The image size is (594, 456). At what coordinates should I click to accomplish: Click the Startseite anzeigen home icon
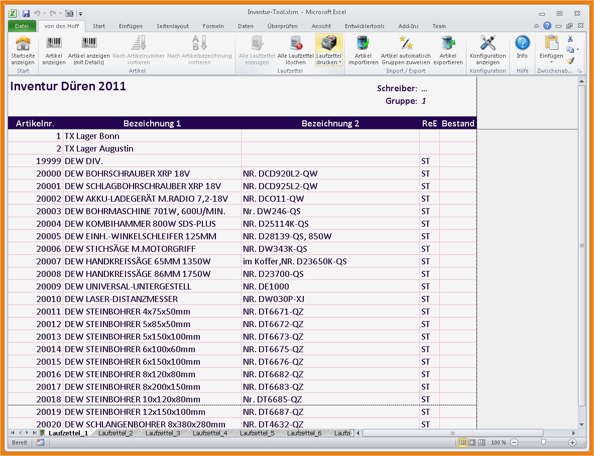tap(23, 44)
